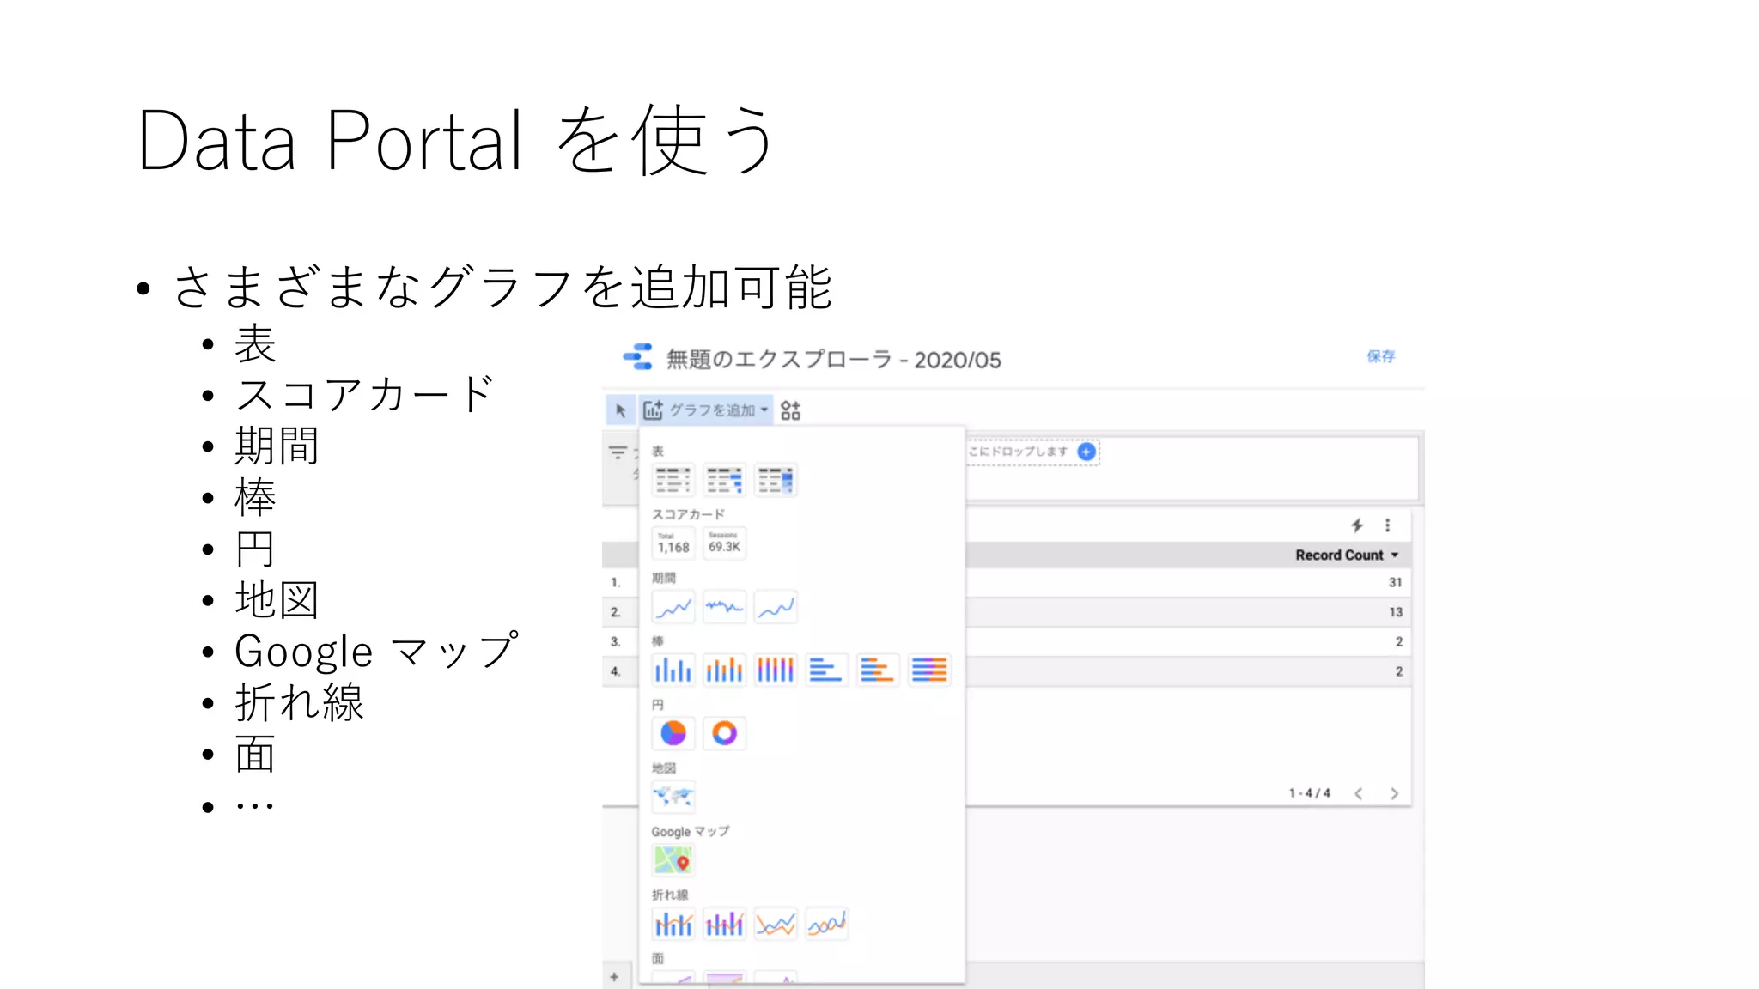Select the table with heatmap chart icon
The image size is (1759, 989).
776,481
